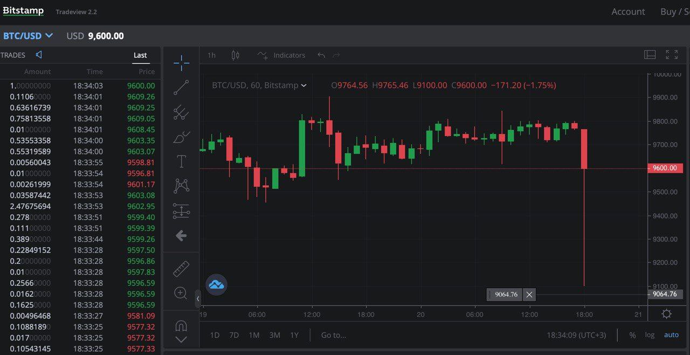Select the text annotation tool
The image size is (690, 355).
coord(181,161)
